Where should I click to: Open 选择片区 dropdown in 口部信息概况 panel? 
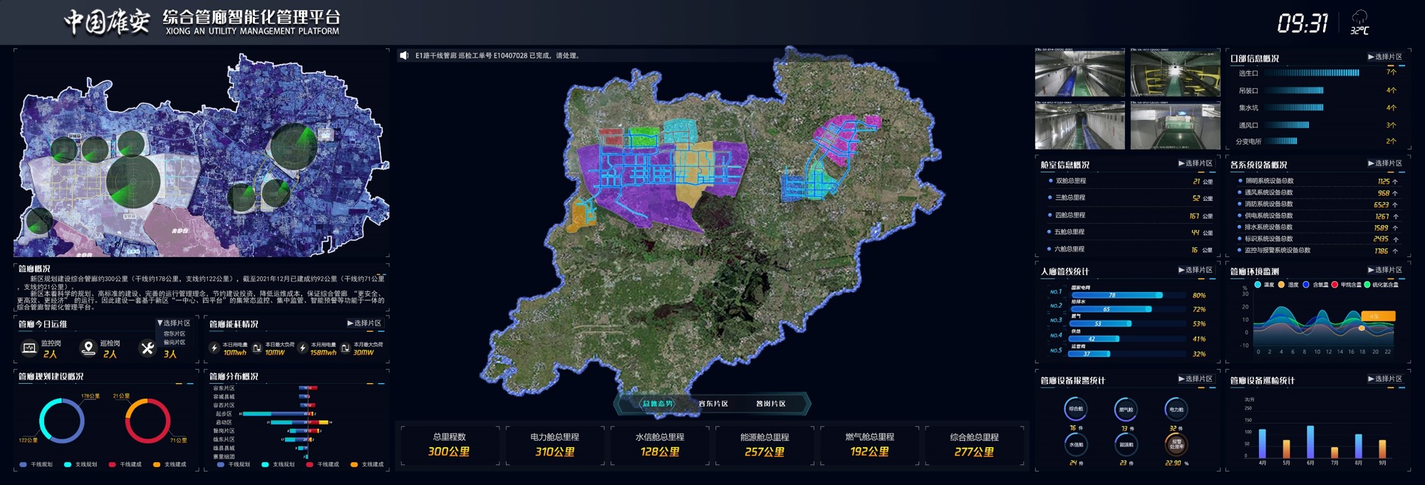[x=1384, y=57]
